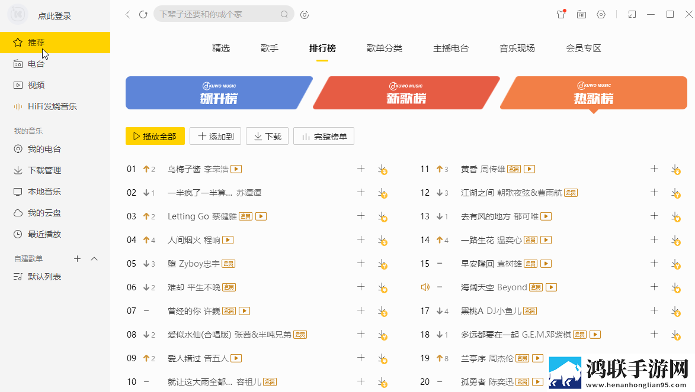Open 最近播放 in the sidebar

tap(55, 234)
